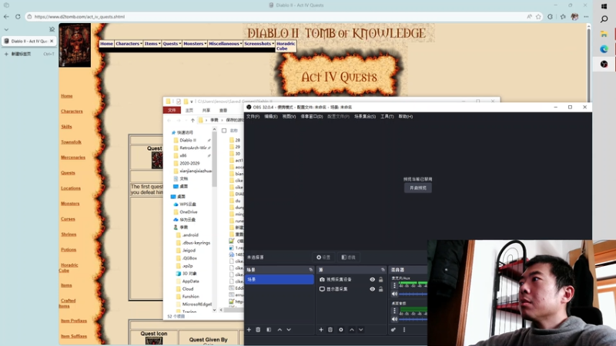The image size is (616, 346).
Task: Mute the desktop audio channel
Action: 394,319
